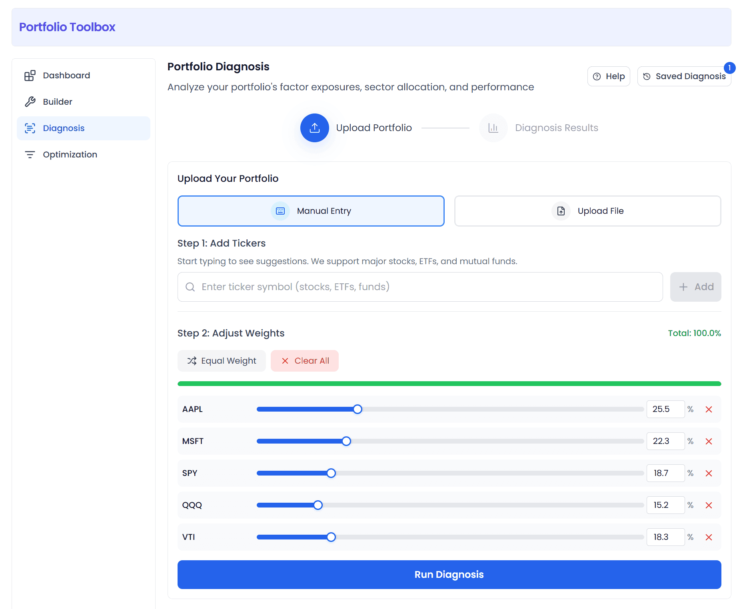
Task: Click the Diagnosis Results step label
Action: click(x=557, y=128)
